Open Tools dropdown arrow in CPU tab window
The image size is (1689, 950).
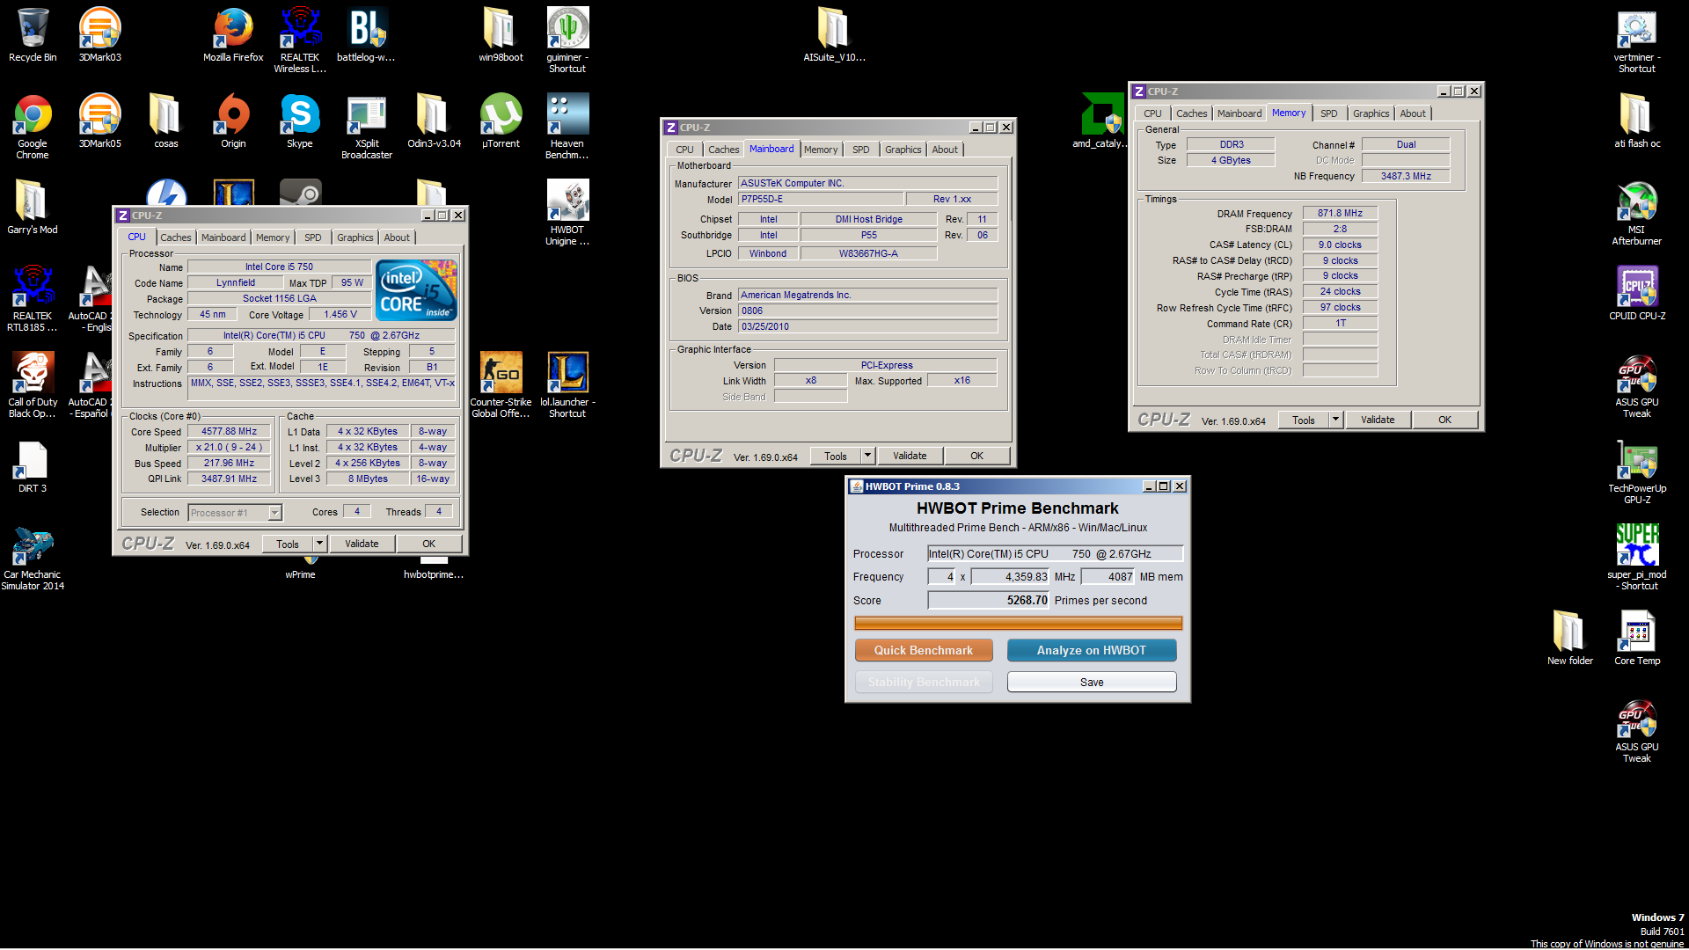tap(320, 544)
